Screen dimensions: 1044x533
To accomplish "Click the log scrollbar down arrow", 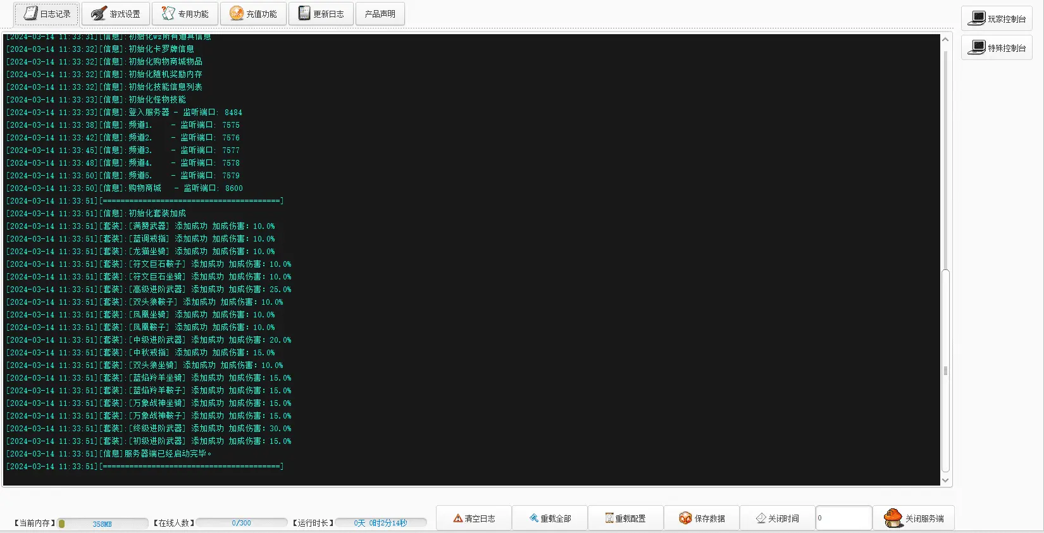I will pos(945,481).
